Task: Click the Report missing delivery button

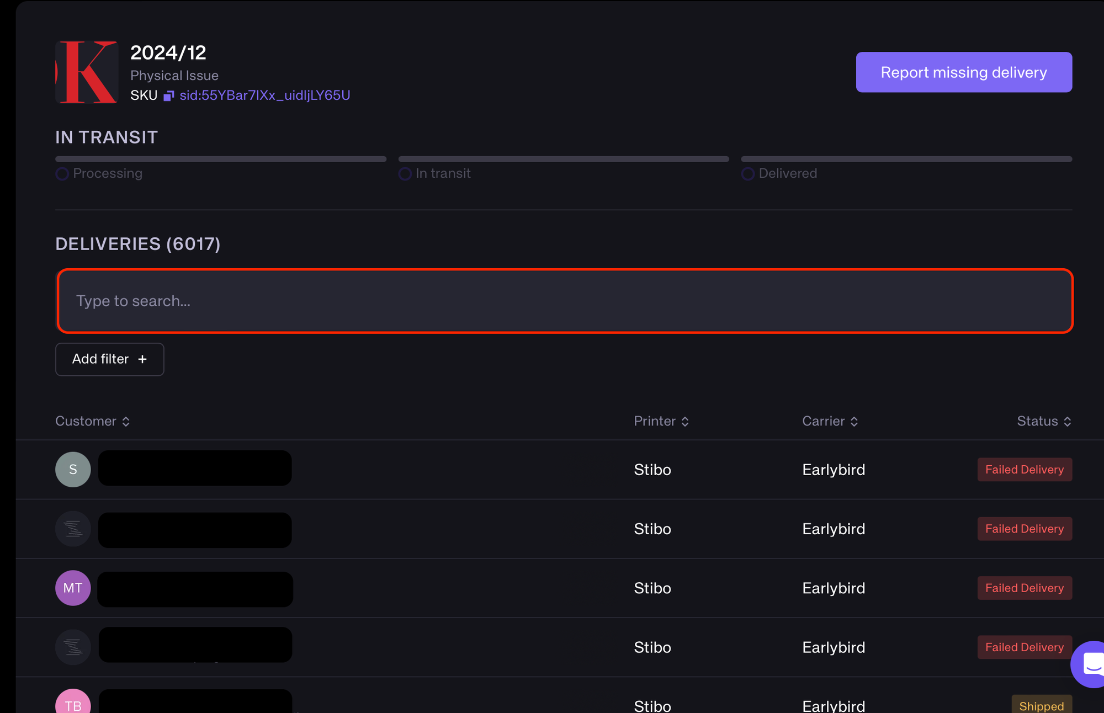Action: click(x=964, y=72)
